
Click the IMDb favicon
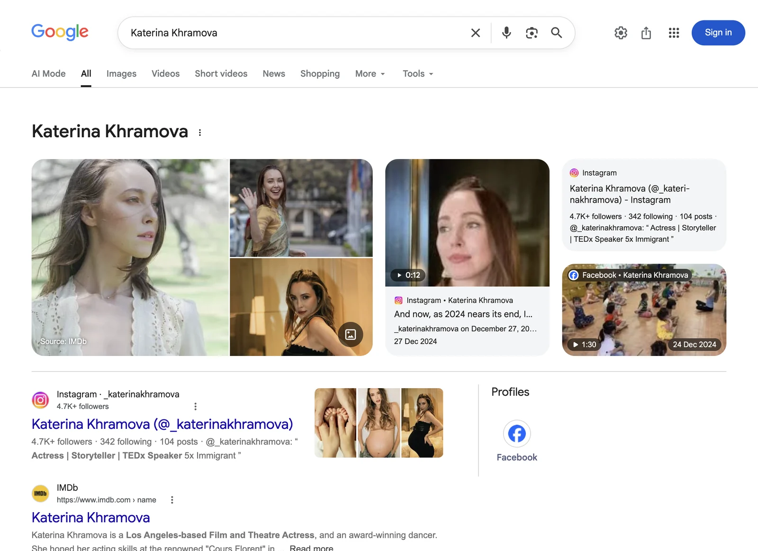40,493
